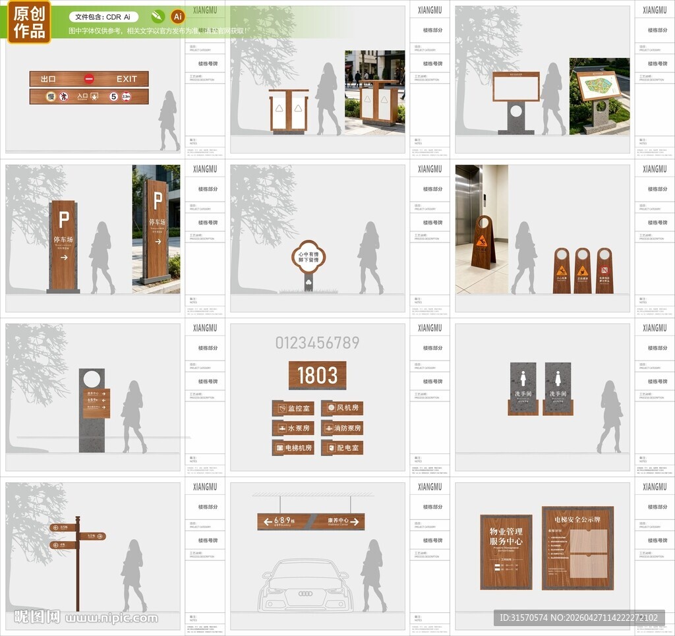Click the speed limit 5 icon
The image size is (675, 636).
(113, 96)
